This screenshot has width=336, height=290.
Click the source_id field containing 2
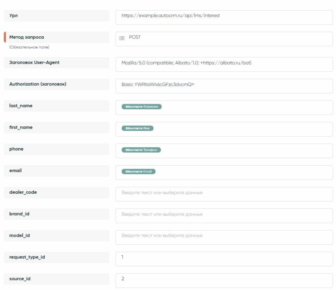[224, 280]
